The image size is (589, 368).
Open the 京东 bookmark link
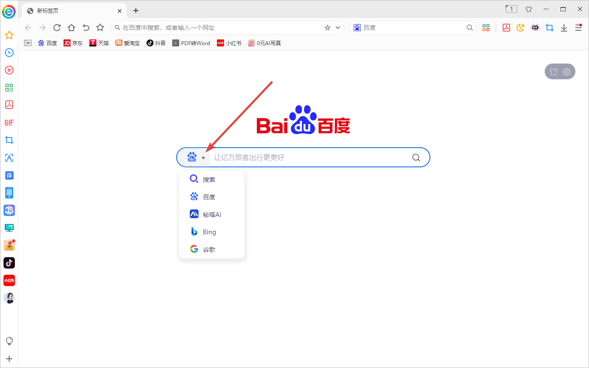(73, 43)
